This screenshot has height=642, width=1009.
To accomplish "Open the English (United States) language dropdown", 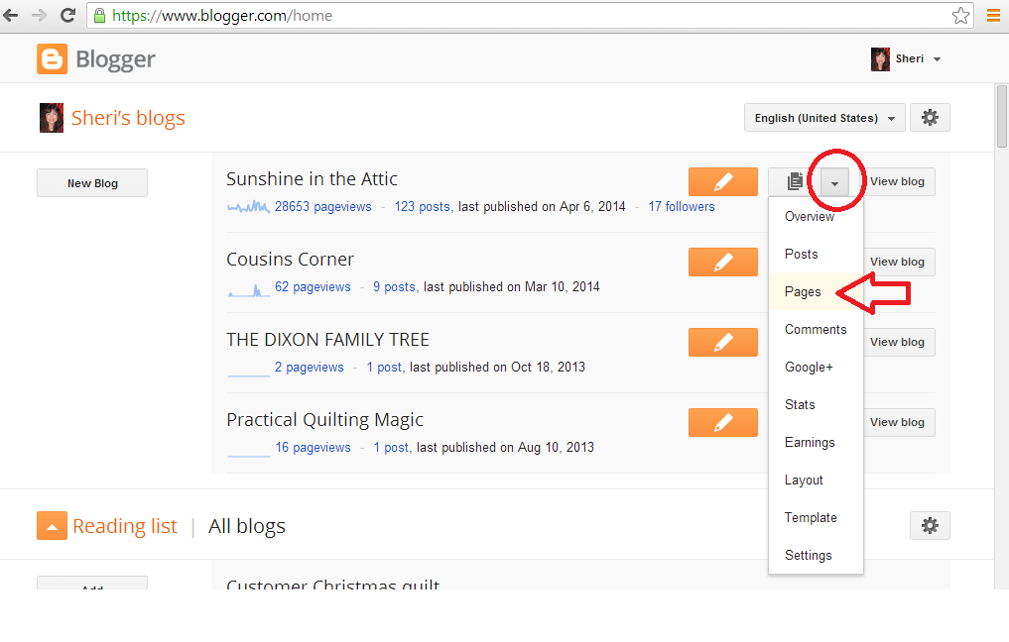I will (x=824, y=118).
